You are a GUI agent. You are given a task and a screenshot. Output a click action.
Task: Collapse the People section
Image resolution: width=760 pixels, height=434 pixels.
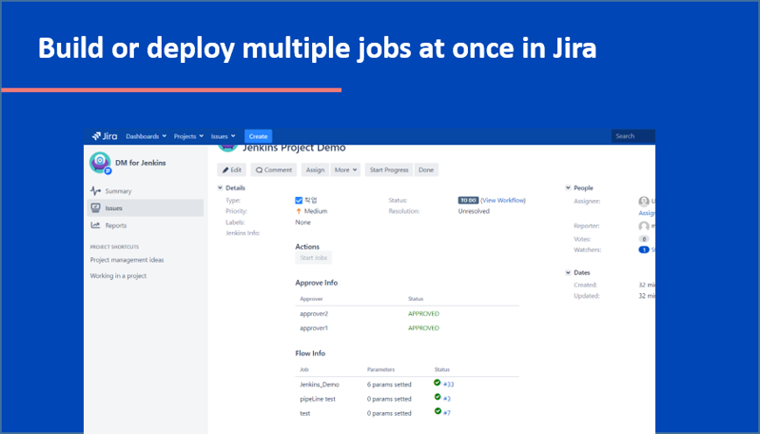pos(568,187)
